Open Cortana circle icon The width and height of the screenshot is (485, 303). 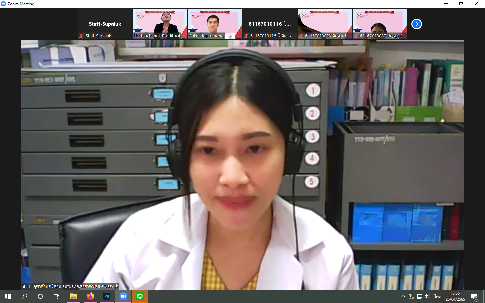point(40,296)
